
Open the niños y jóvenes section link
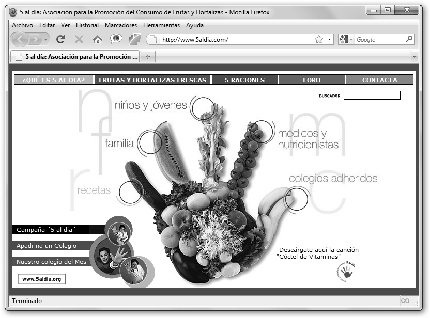150,105
